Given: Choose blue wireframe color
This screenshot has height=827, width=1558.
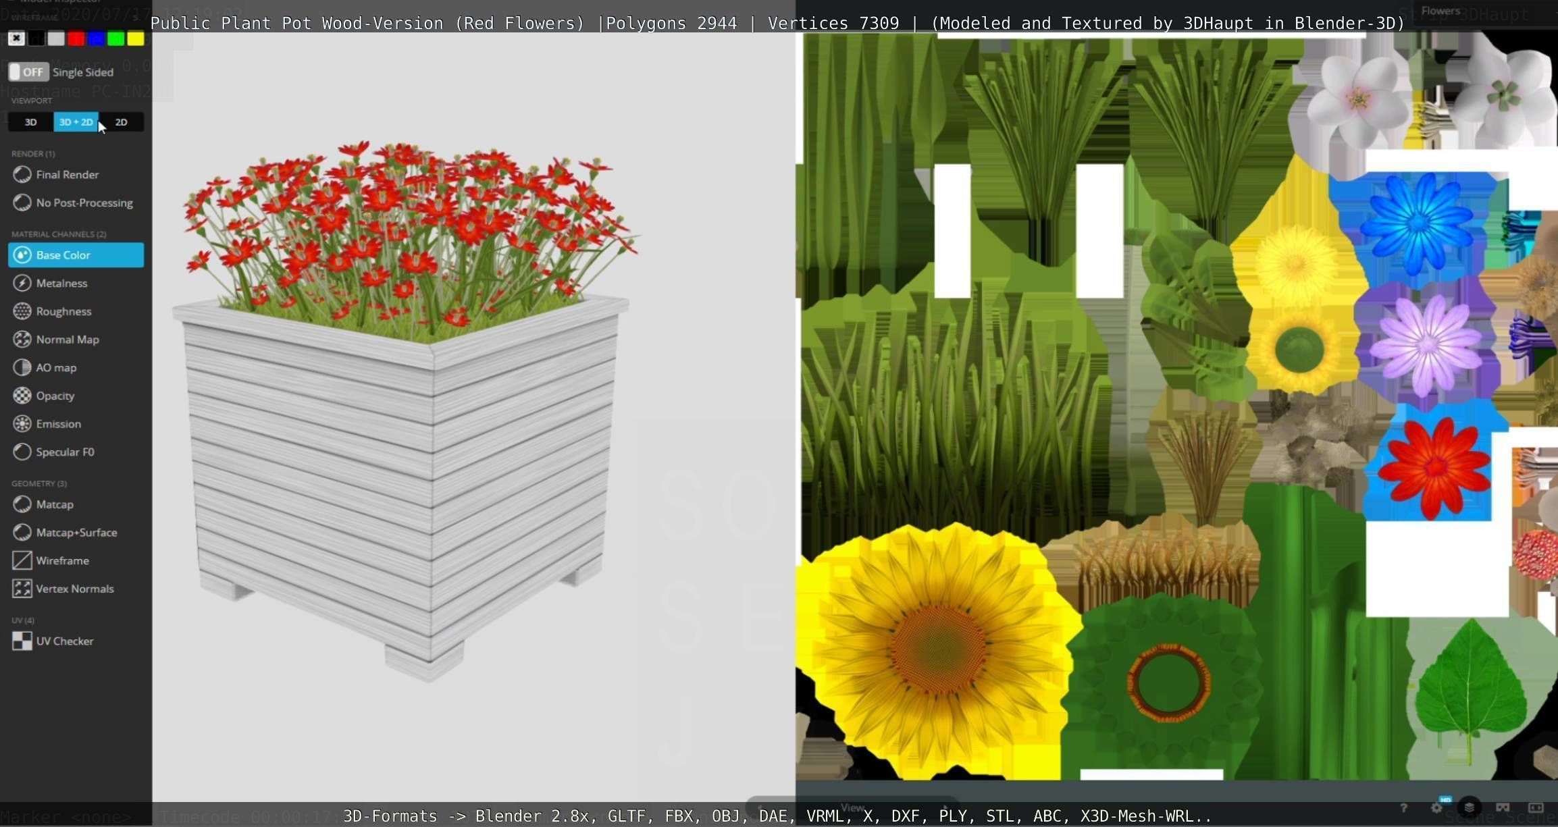Looking at the screenshot, I should point(96,38).
